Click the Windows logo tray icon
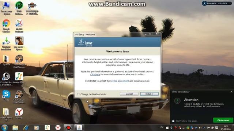 tap(167, 128)
